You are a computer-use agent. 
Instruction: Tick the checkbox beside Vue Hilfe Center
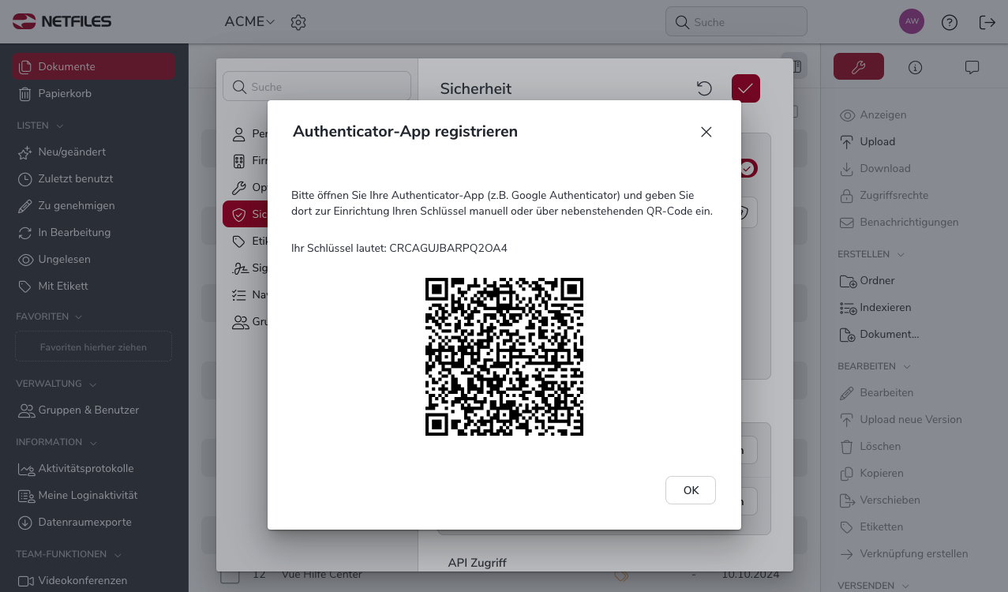click(x=230, y=575)
